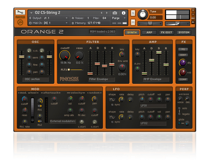Click the unison voice knob
The height and width of the screenshot is (167, 208).
[x=180, y=98]
